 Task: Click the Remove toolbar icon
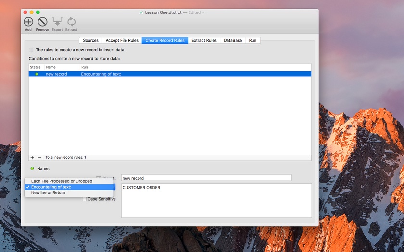point(42,22)
